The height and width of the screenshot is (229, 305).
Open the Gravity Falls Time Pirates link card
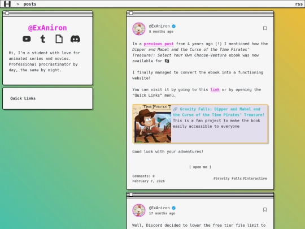(200, 124)
